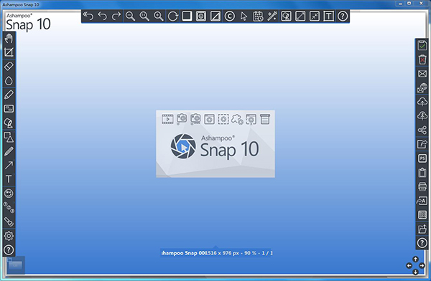Image resolution: width=431 pixels, height=281 pixels.
Task: Upload to cloud using first cloud icon
Action: tap(422, 102)
